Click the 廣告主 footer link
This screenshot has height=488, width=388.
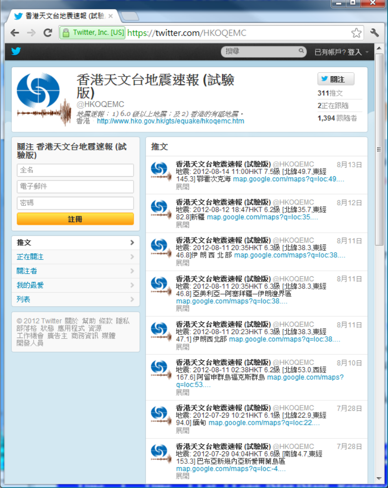[57, 336]
